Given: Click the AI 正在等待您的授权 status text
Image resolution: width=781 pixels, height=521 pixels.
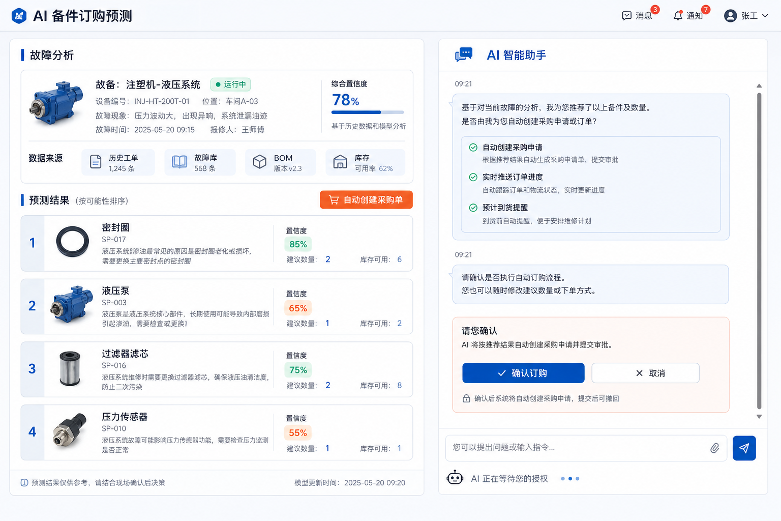Looking at the screenshot, I should (509, 478).
